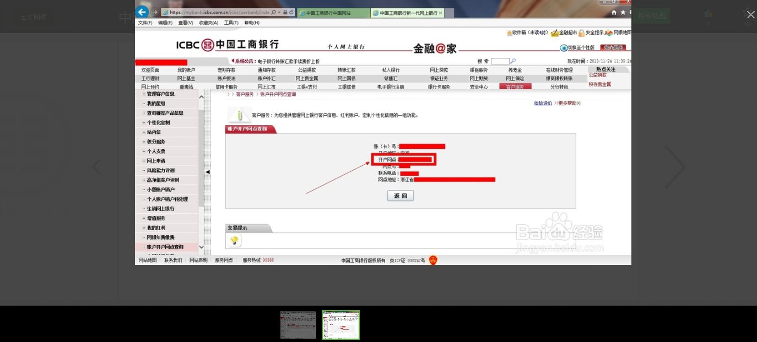
Task: Click the browser home icon
Action: (x=614, y=12)
